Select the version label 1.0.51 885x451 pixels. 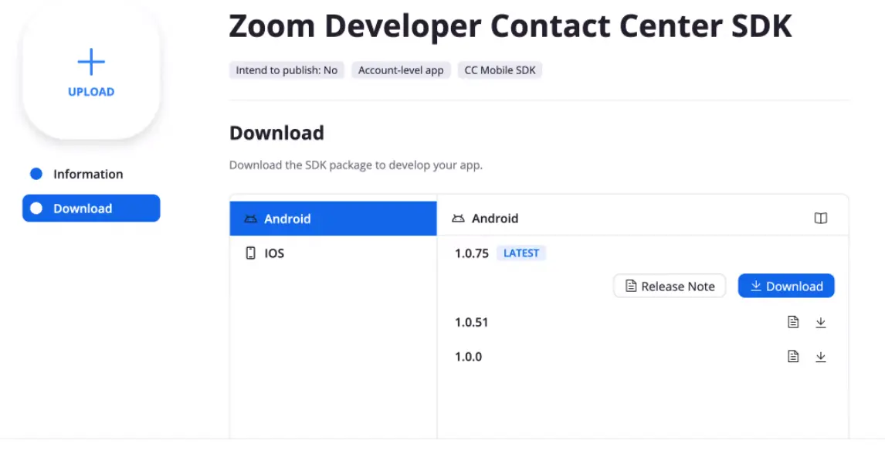[x=473, y=322]
